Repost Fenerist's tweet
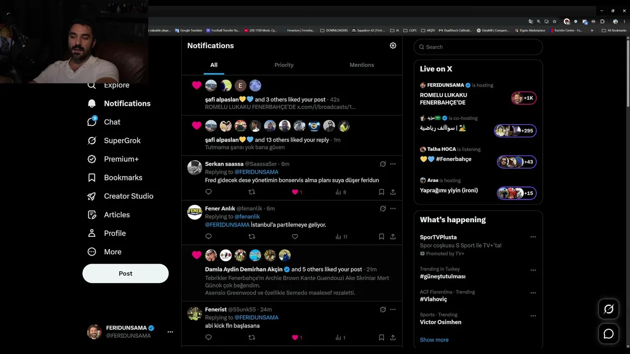 coord(252,337)
